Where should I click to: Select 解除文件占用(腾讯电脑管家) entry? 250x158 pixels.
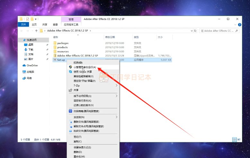pyautogui.click(x=93, y=126)
